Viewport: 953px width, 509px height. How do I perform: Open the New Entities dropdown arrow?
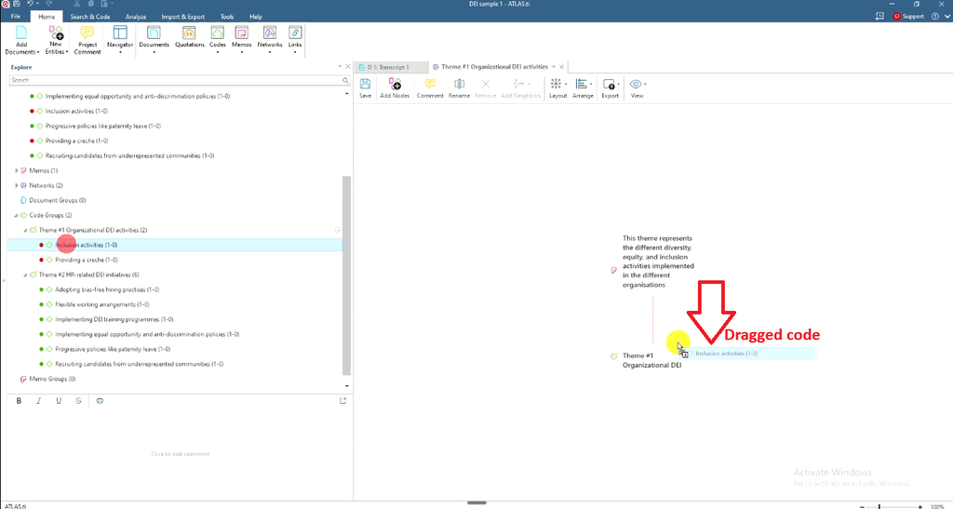(67, 52)
